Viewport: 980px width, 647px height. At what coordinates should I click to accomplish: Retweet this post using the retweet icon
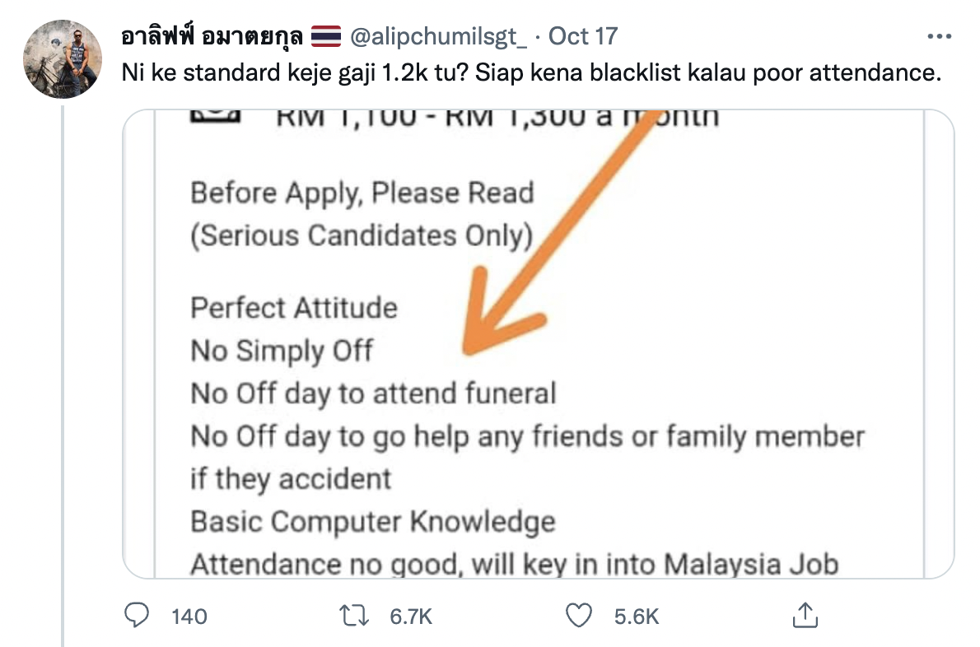point(354,616)
